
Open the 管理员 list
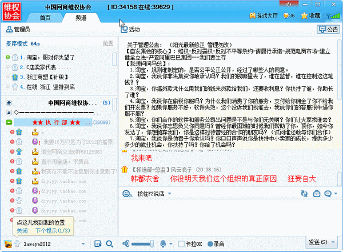click(18, 29)
